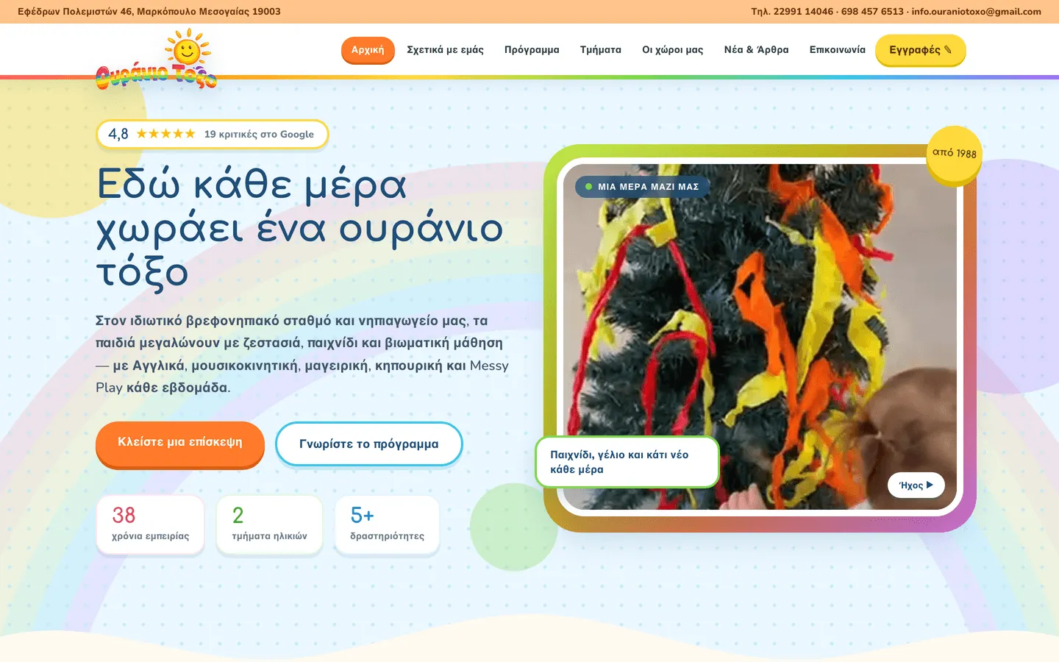Click the 5+ δραστηριότητες stat card

tap(387, 524)
